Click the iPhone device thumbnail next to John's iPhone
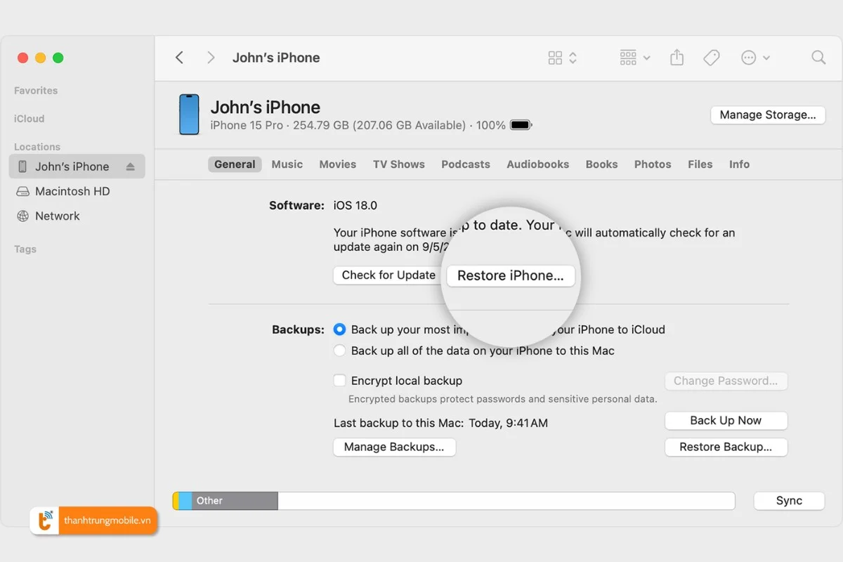The image size is (843, 562). click(x=189, y=115)
